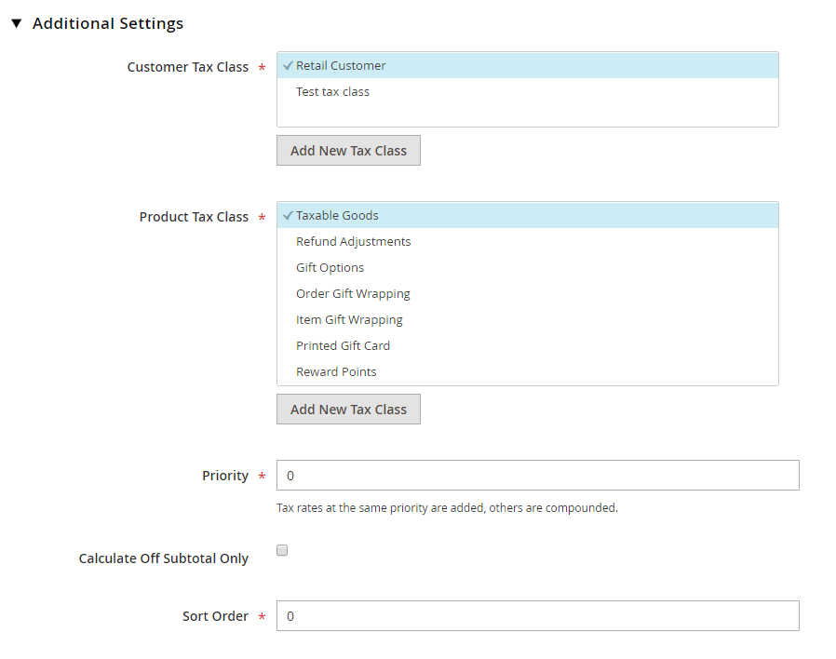The width and height of the screenshot is (836, 659).
Task: Click Add New Tax Class under Product Tax Class
Action: [x=348, y=409]
